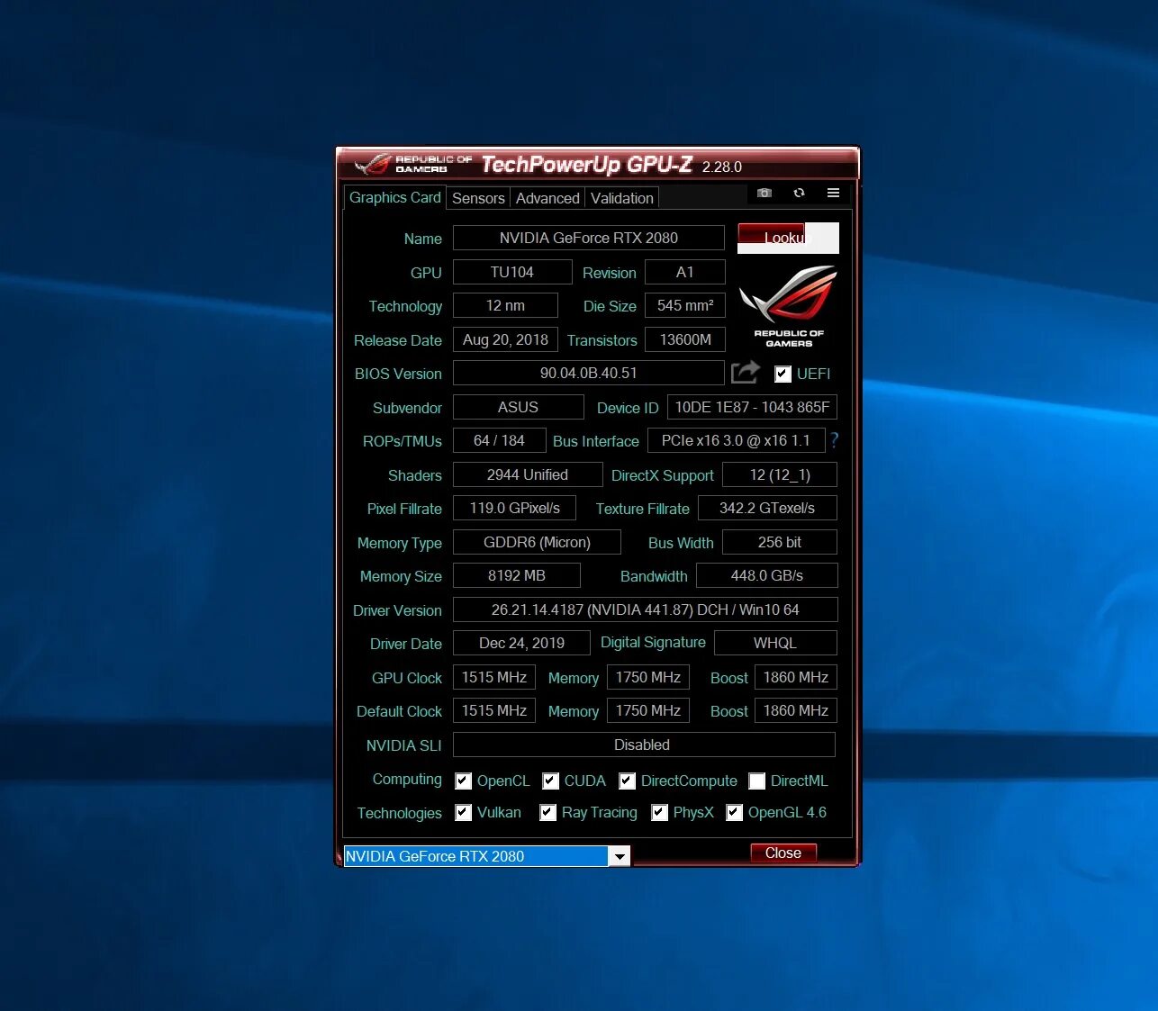This screenshot has width=1158, height=1011.
Task: Click the Technology value 12 nm
Action: point(505,305)
